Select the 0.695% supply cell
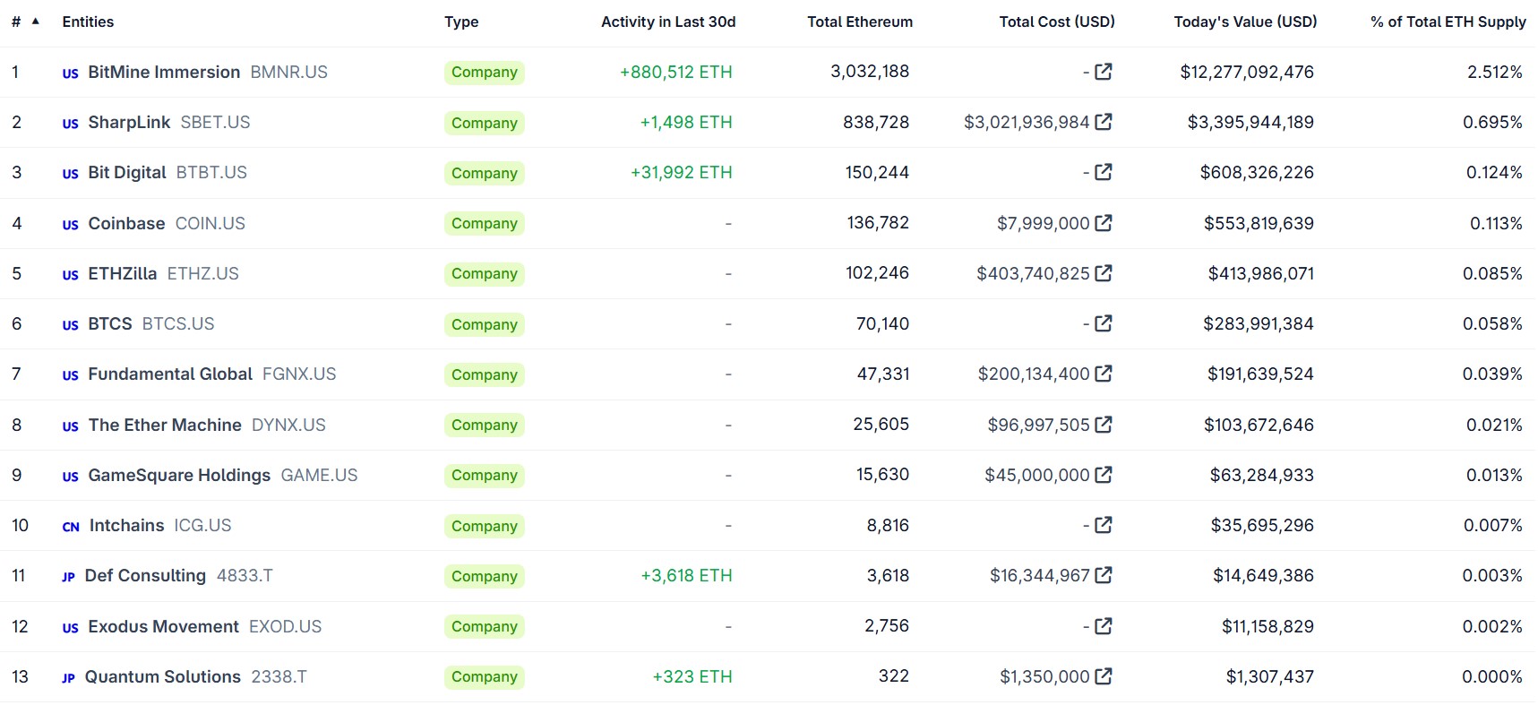1538x705 pixels. pyautogui.click(x=1493, y=122)
